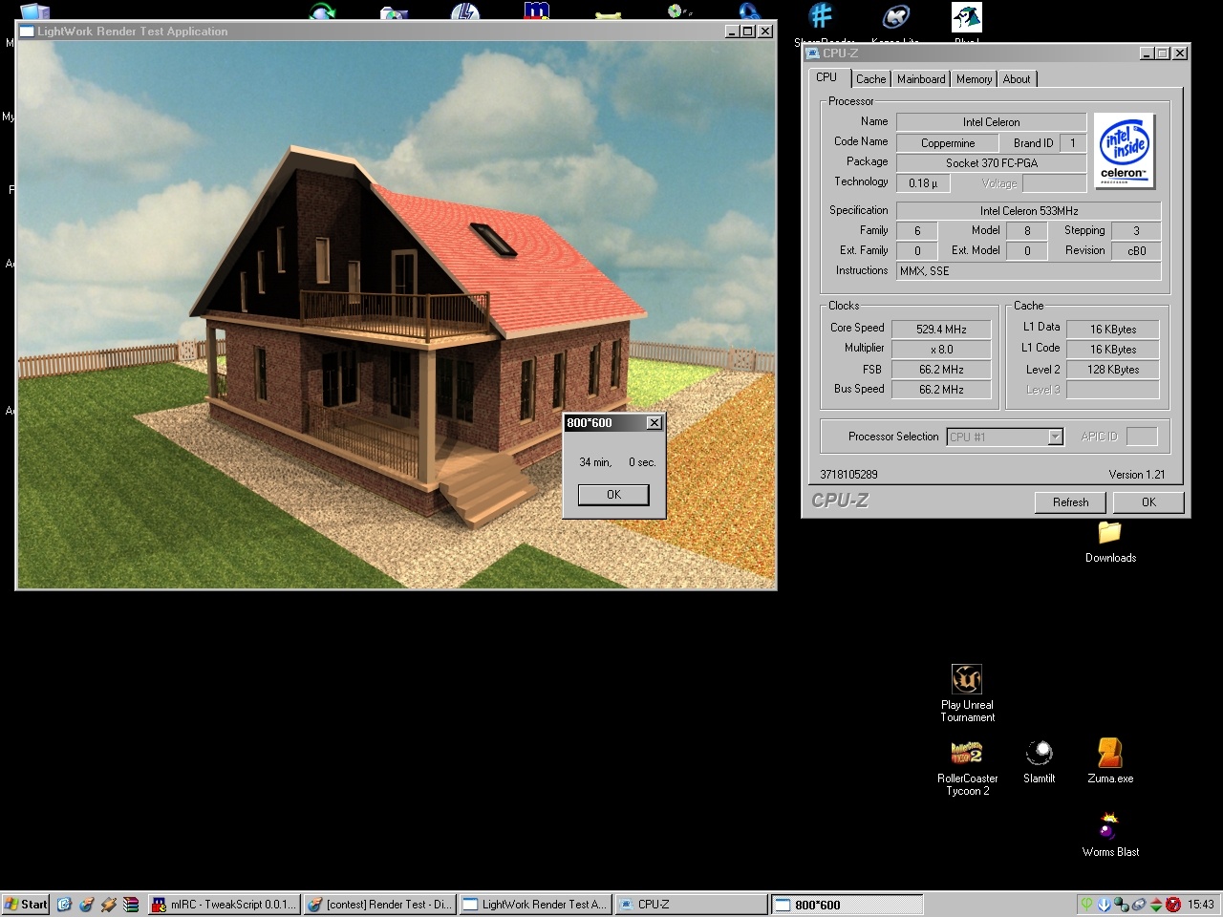Image resolution: width=1223 pixels, height=917 pixels.
Task: Click the CPU-Z window title bar icon
Action: coord(812,53)
